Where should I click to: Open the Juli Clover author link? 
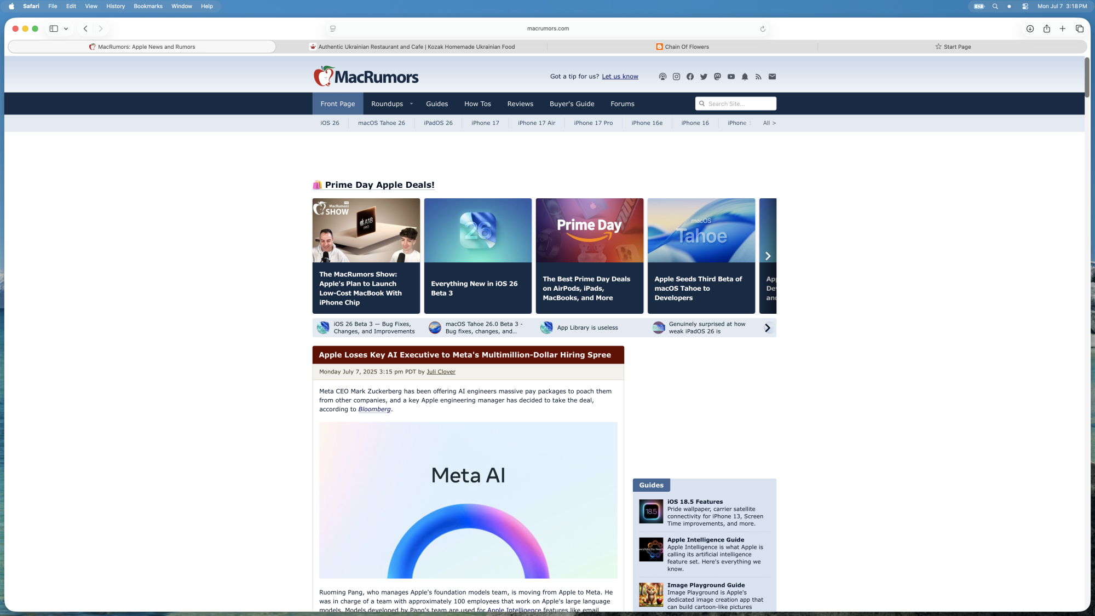(x=441, y=372)
